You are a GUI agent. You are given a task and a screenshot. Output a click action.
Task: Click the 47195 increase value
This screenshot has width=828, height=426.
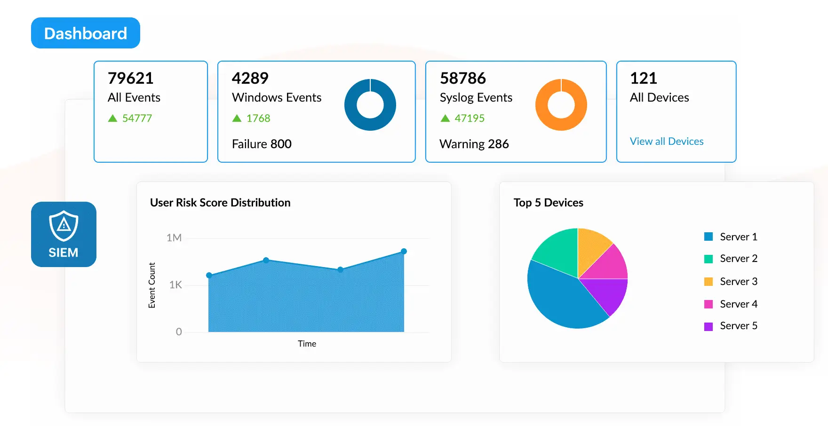tap(470, 118)
